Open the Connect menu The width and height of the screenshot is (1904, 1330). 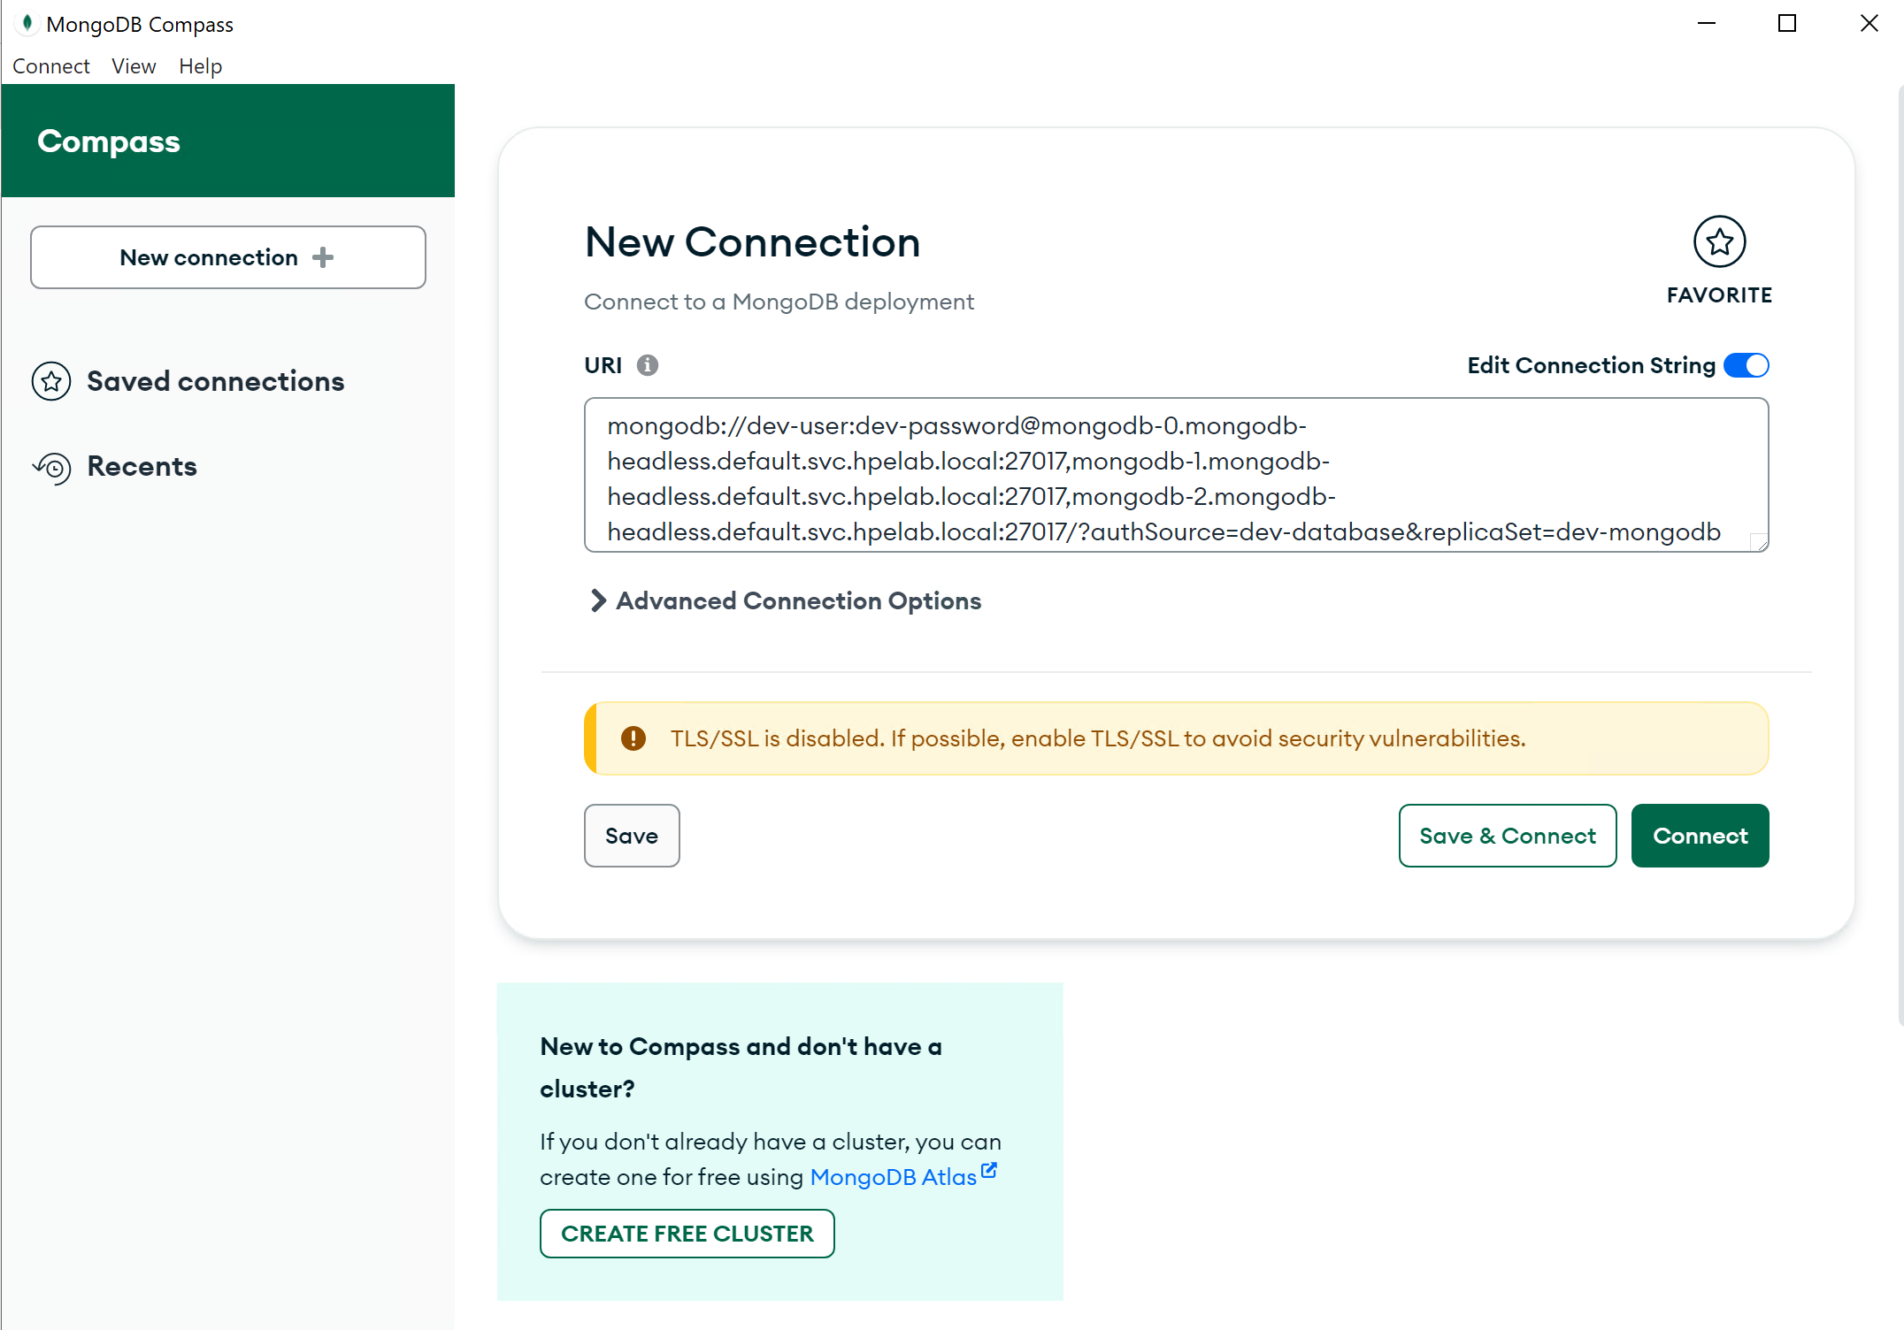[x=50, y=65]
